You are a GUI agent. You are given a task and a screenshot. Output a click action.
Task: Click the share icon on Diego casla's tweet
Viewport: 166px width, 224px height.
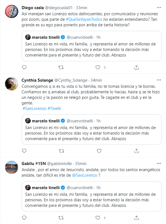pos(136,67)
